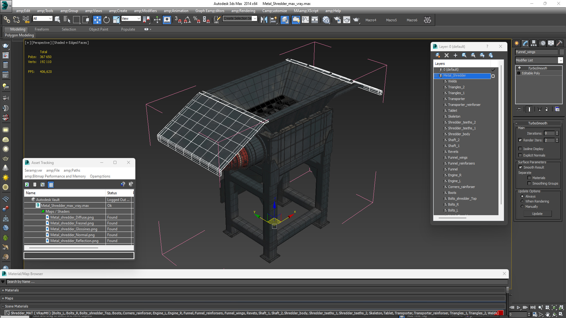Click the Macro5 toolbar button
The width and height of the screenshot is (566, 318).
point(391,20)
